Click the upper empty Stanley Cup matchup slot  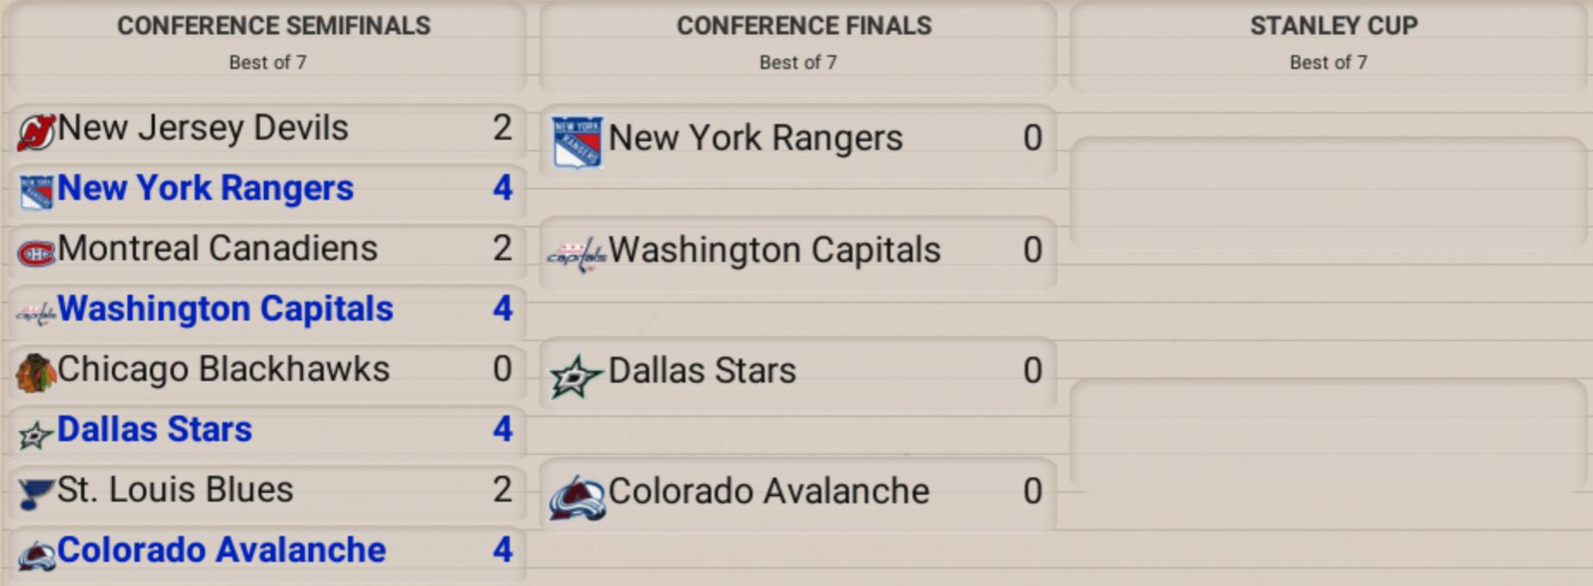[1328, 192]
